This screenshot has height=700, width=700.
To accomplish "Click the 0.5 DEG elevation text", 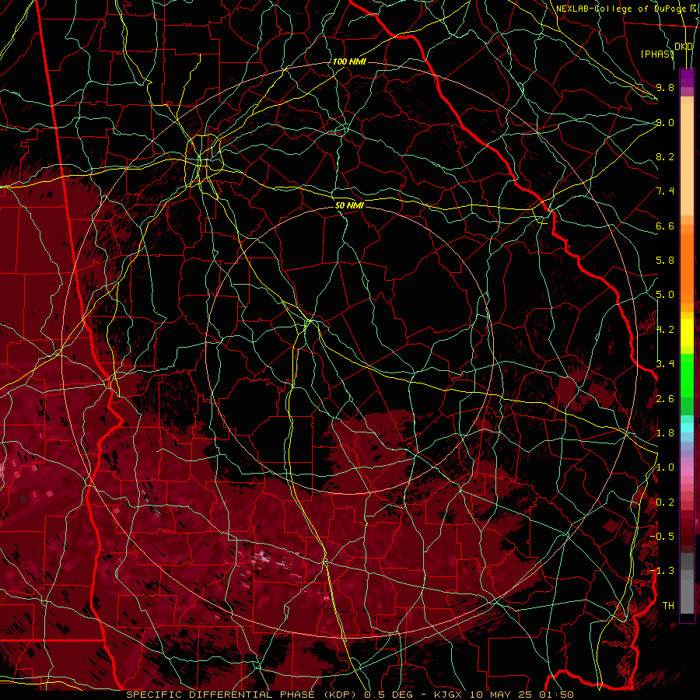I will coord(388,695).
